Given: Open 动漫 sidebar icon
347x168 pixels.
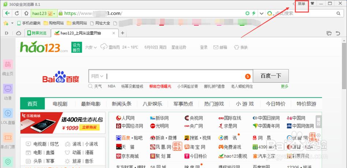Looking at the screenshot, I should 8,89.
